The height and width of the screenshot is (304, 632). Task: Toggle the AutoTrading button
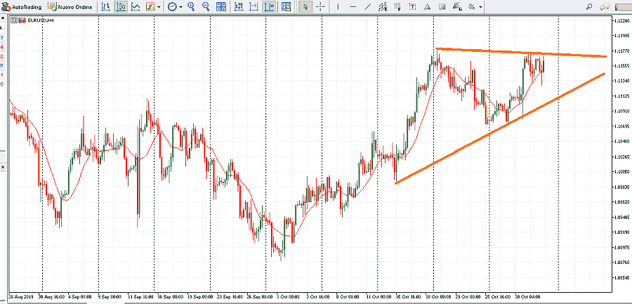(x=23, y=7)
